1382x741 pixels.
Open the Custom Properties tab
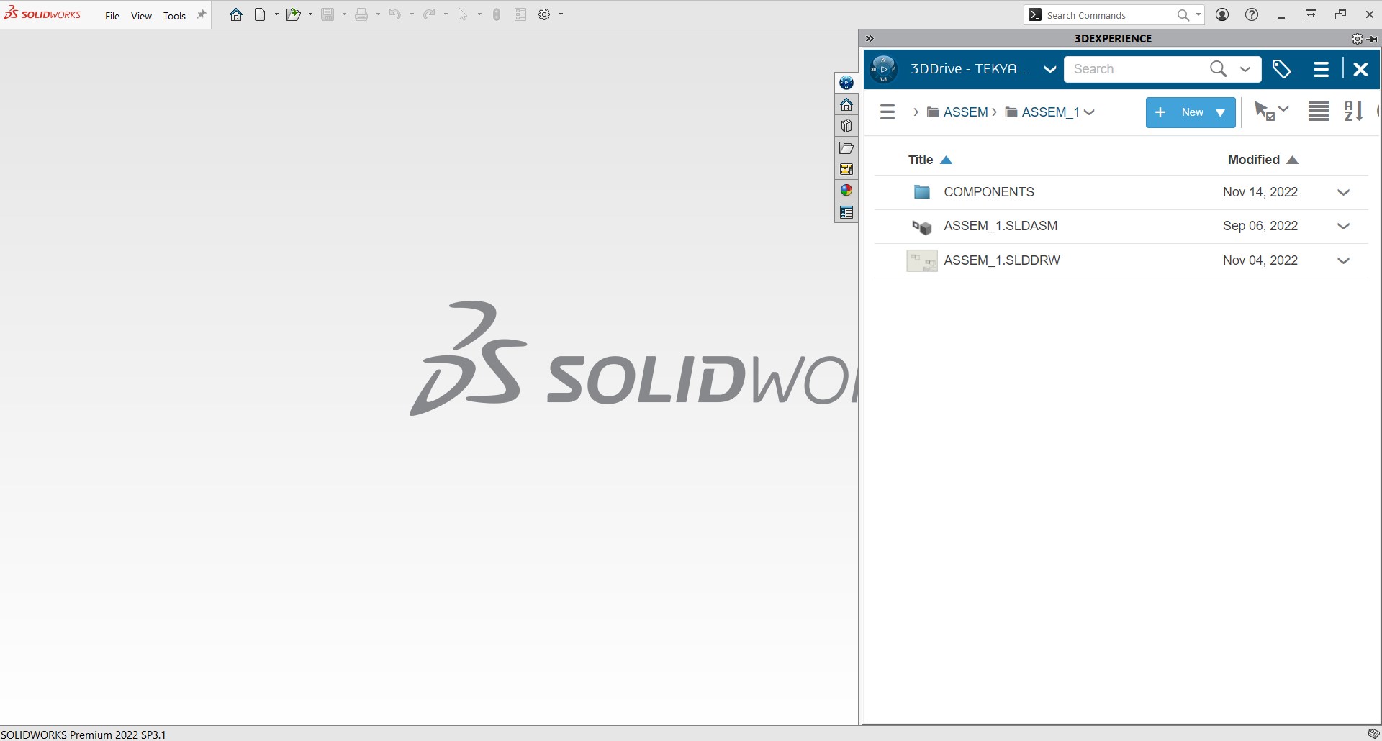[846, 212]
